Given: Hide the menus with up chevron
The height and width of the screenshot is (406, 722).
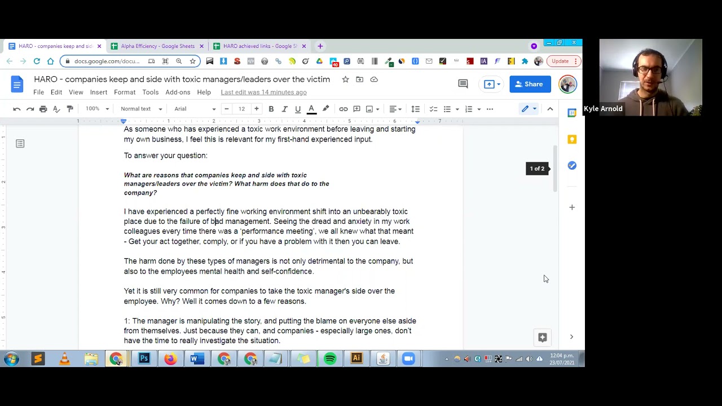Looking at the screenshot, I should pyautogui.click(x=550, y=109).
